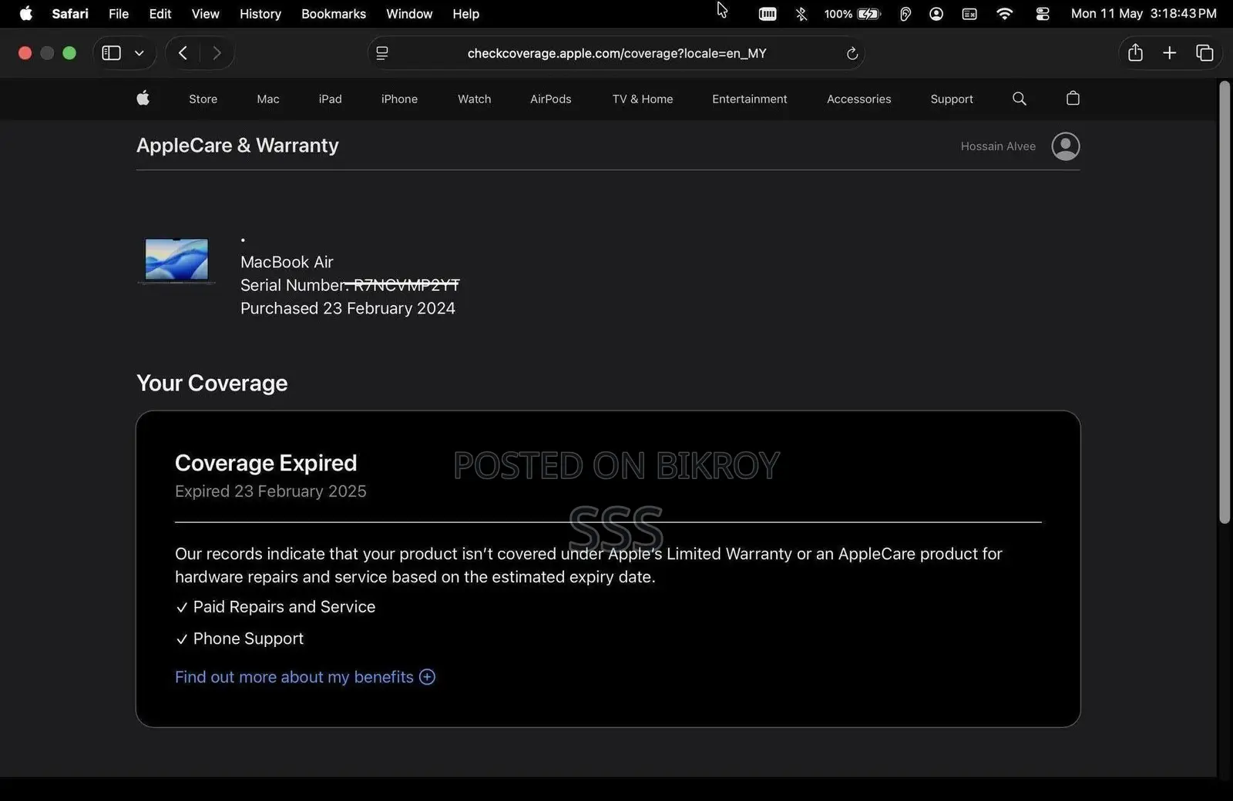Open Control Center
Viewport: 1233px width, 801px height.
click(x=1043, y=14)
